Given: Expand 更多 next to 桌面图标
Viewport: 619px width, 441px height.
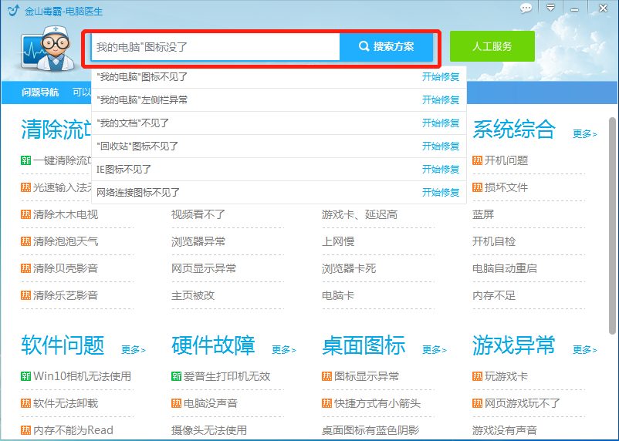Looking at the screenshot, I should tap(435, 349).
